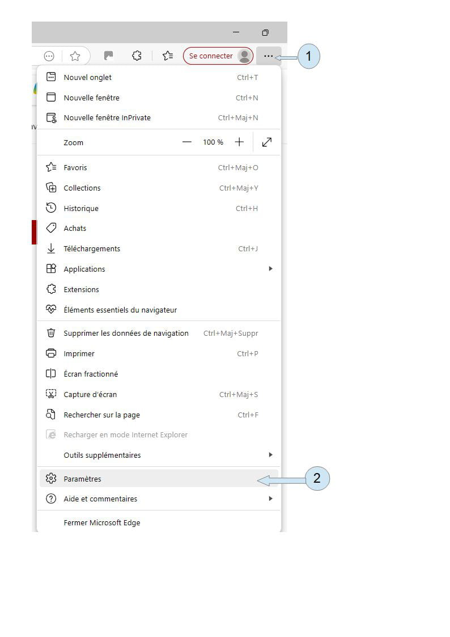
Task: Select Paramètres menu entry
Action: click(159, 479)
